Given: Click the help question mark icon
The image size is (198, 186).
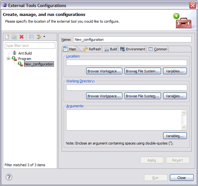Looking at the screenshot, I should (9, 177).
